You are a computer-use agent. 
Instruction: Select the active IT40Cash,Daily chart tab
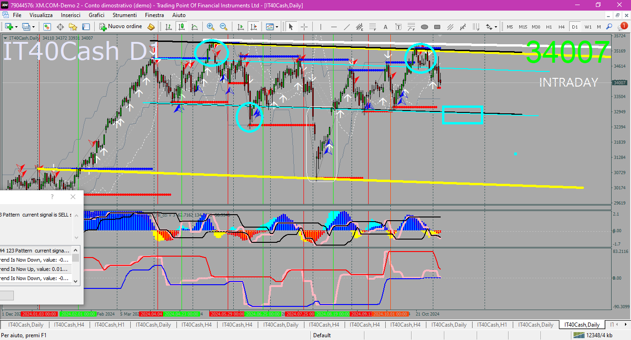pyautogui.click(x=582, y=325)
